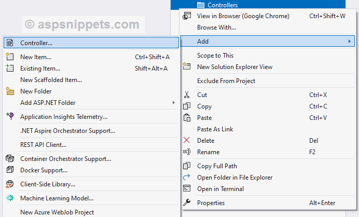This screenshot has height=217, width=359.
Task: Select Copy Full Path entry
Action: coord(267,166)
